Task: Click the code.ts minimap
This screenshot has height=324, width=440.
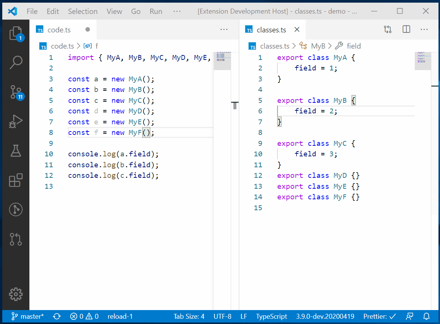Action: [x=222, y=61]
